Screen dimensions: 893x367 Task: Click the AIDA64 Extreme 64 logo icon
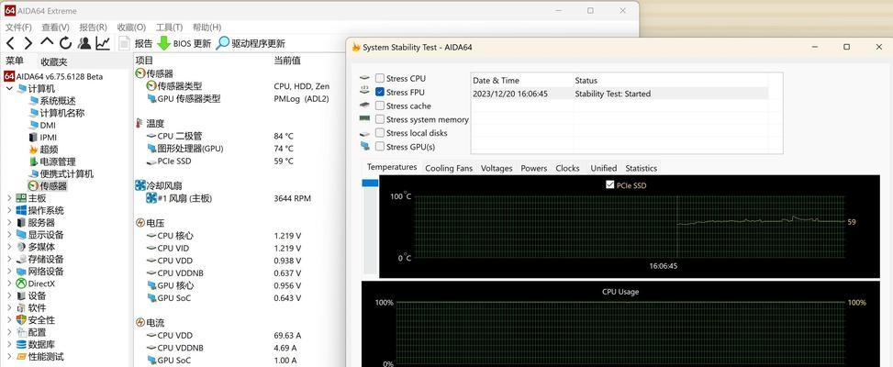pyautogui.click(x=10, y=11)
